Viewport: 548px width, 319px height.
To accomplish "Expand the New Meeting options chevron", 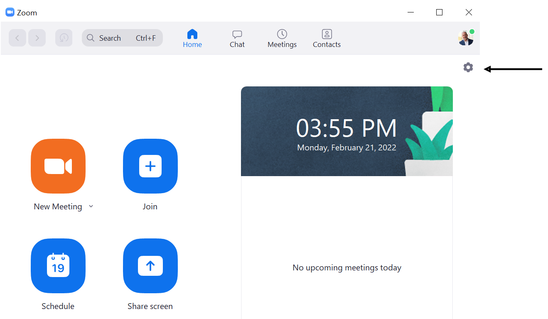I will (x=91, y=206).
